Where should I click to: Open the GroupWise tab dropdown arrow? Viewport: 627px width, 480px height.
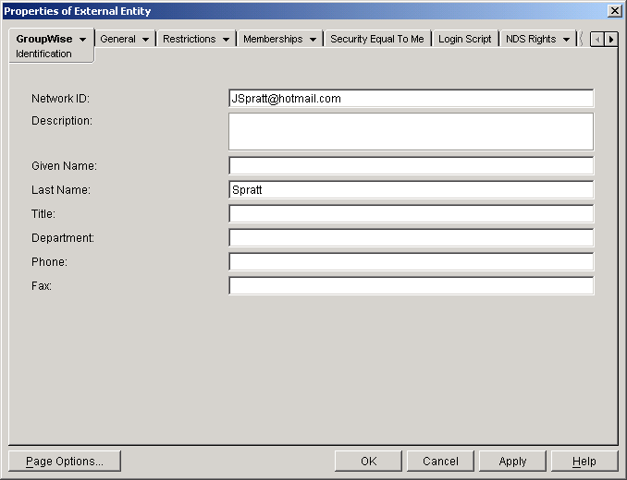pos(83,40)
